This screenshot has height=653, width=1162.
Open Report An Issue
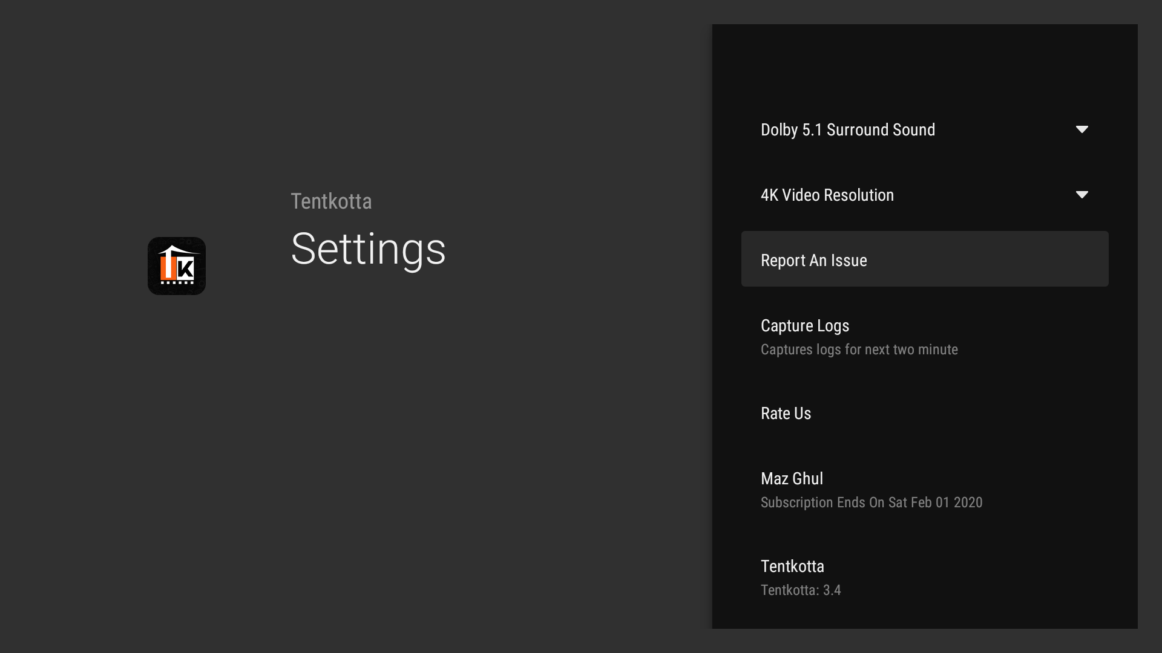[x=813, y=261]
